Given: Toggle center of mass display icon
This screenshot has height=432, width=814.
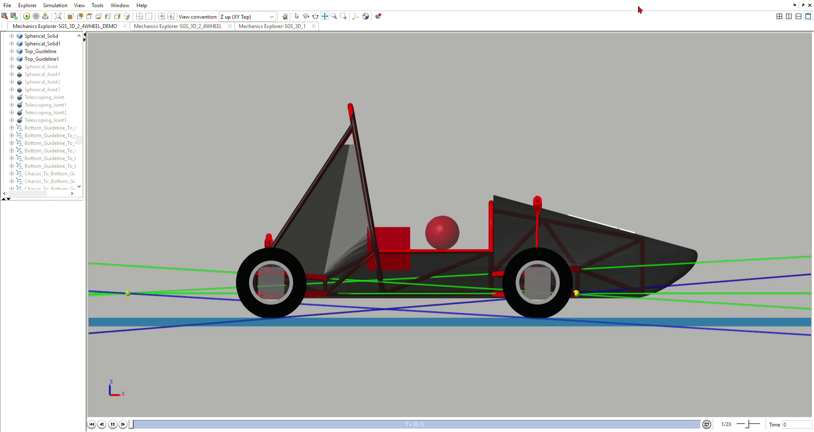Looking at the screenshot, I should tap(365, 17).
